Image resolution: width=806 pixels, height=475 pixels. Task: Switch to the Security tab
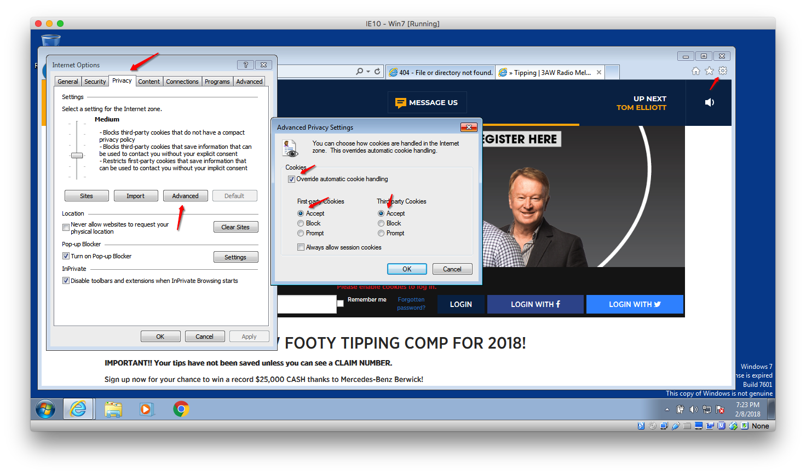[95, 82]
